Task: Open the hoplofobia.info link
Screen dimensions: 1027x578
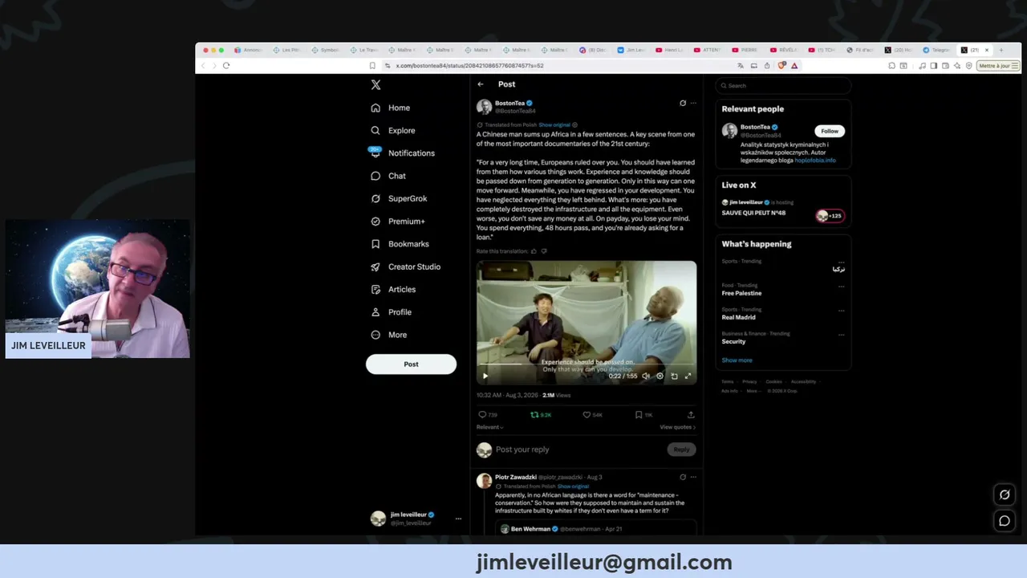Action: tap(815, 160)
